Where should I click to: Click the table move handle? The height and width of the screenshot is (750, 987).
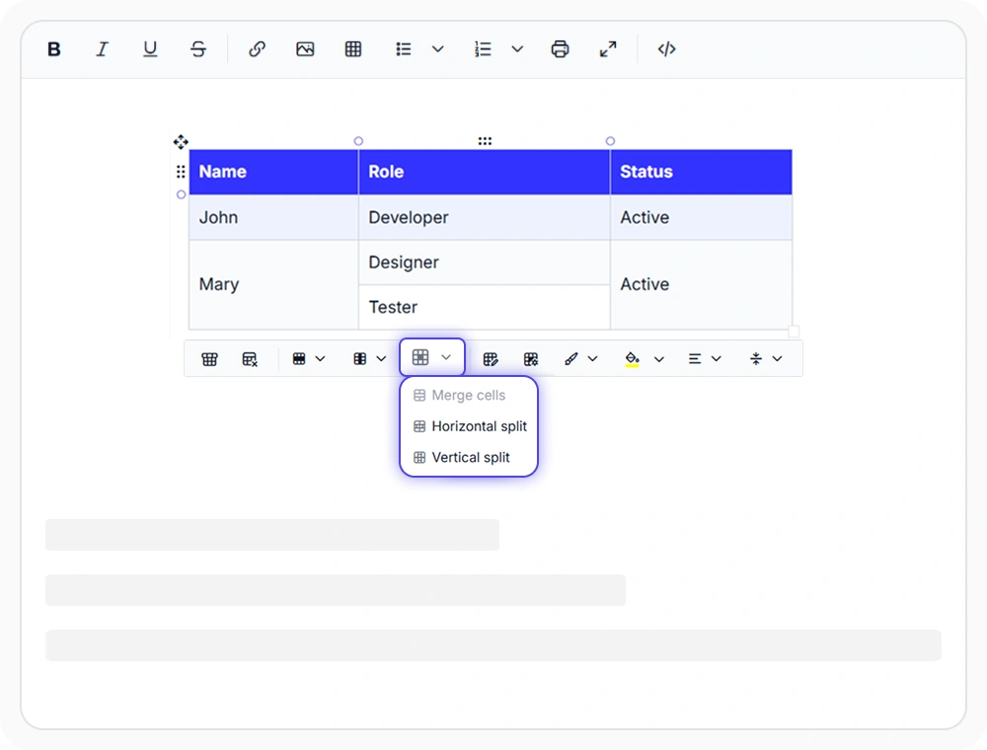click(x=181, y=141)
